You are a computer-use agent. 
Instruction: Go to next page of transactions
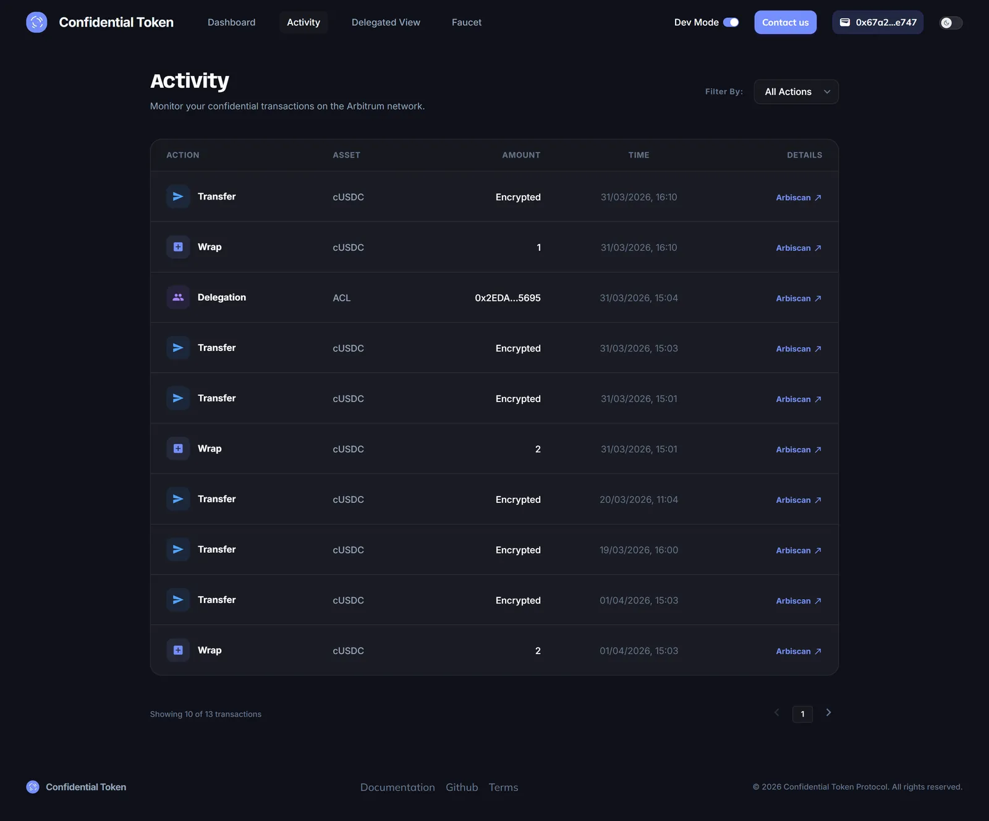pos(829,713)
